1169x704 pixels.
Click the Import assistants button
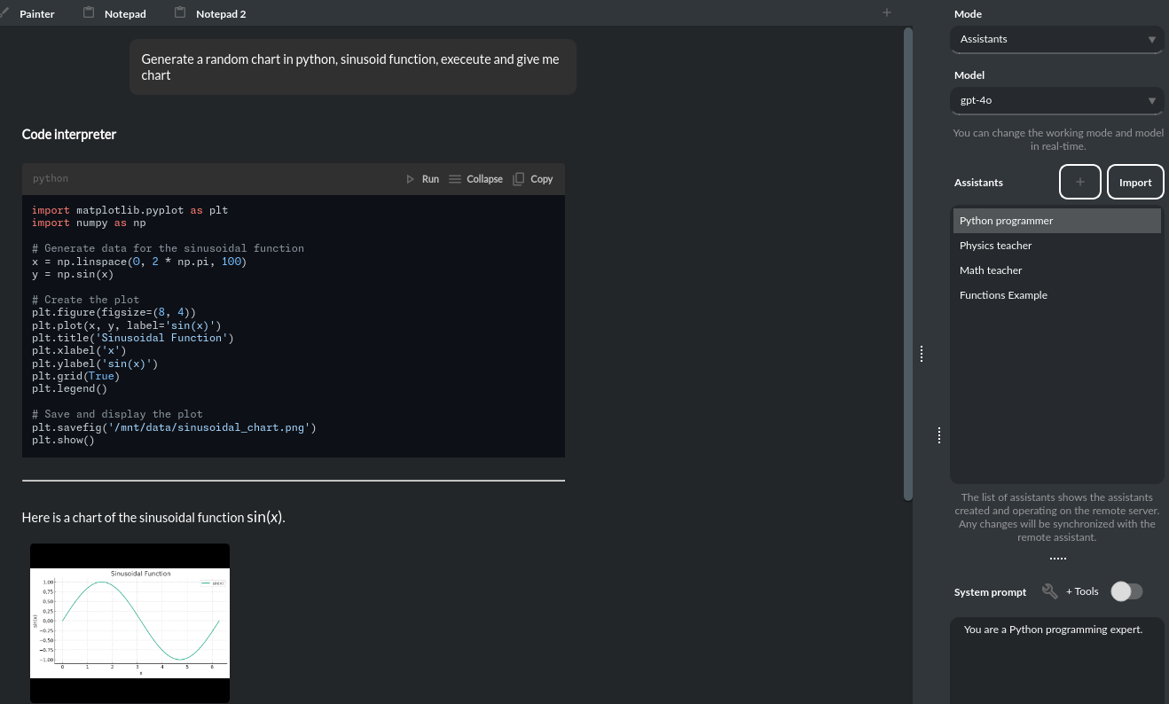[1135, 182]
